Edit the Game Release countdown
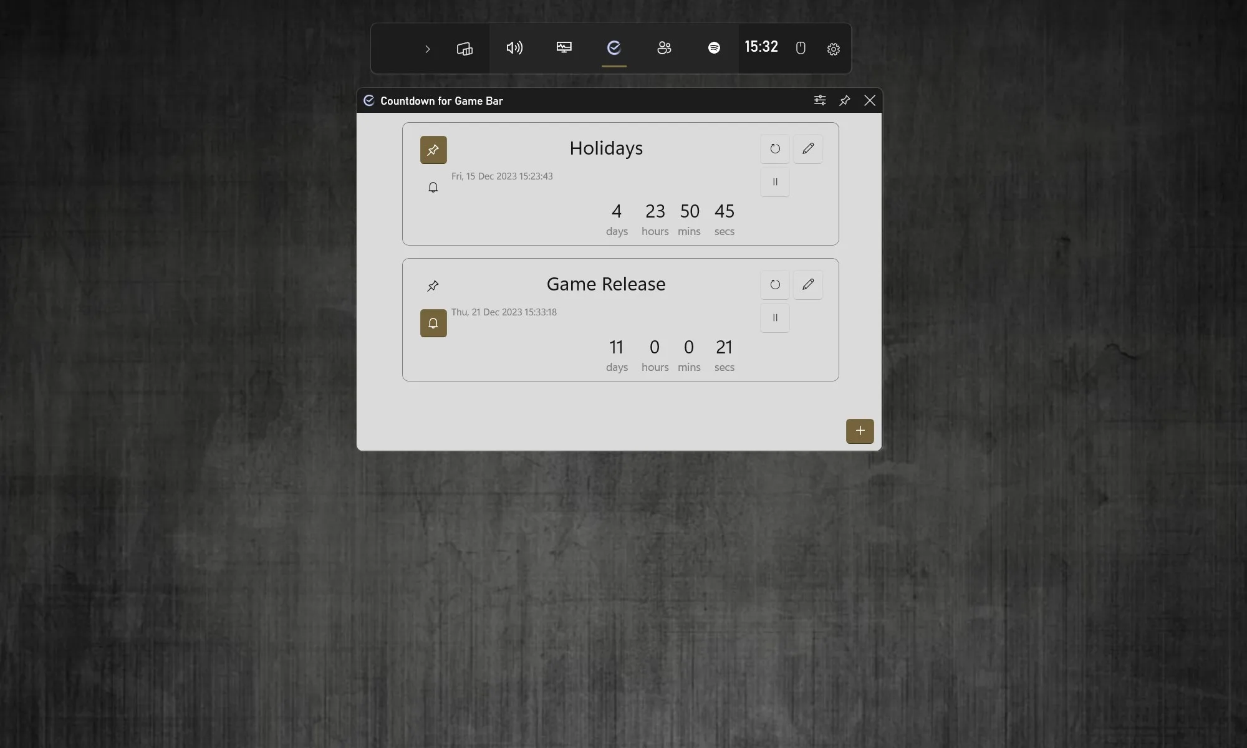This screenshot has height=748, width=1247. click(x=808, y=285)
